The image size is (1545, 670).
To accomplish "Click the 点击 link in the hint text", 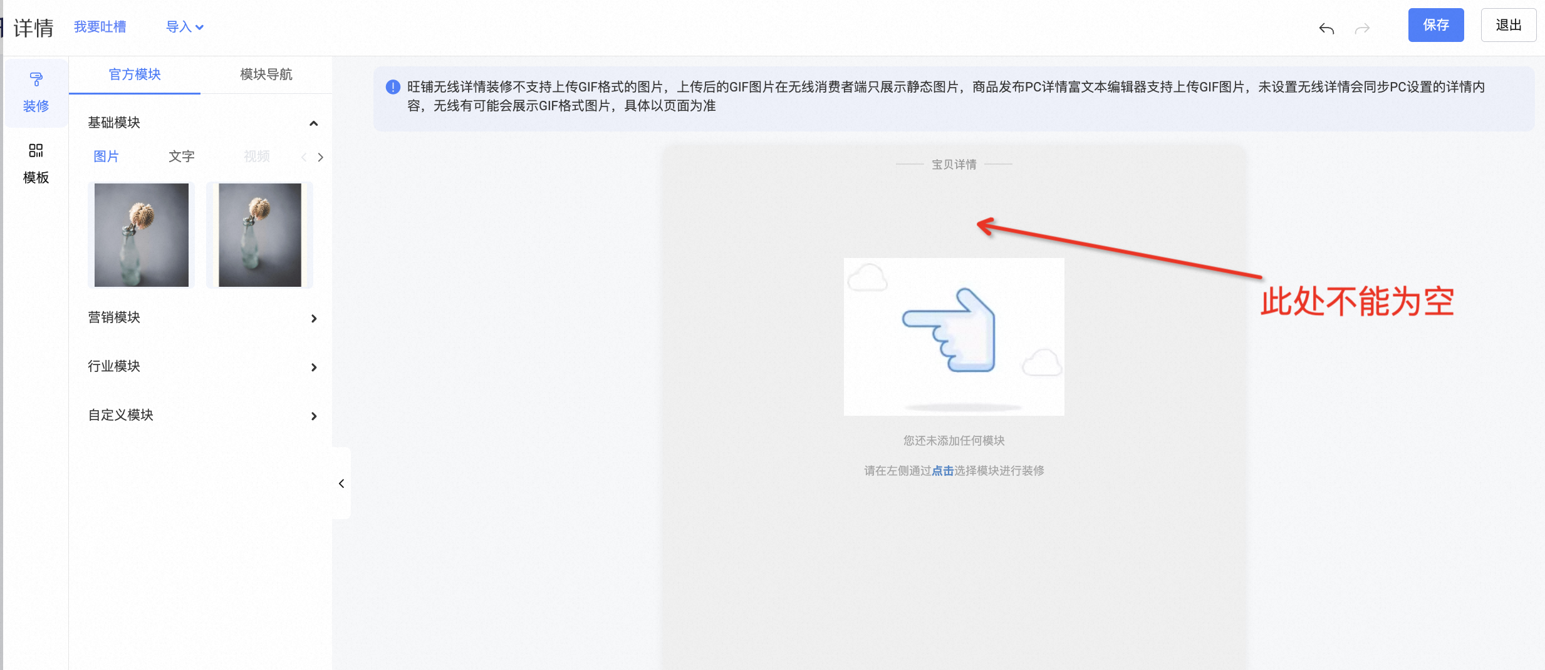I will [x=943, y=471].
